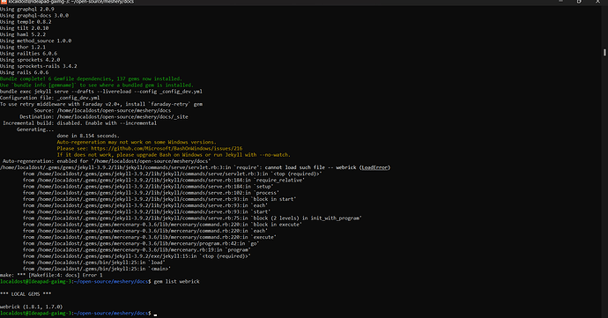The image size is (608, 318).
Task: Click the Ubuntu terminal icon in title bar
Action: click(4, 2)
